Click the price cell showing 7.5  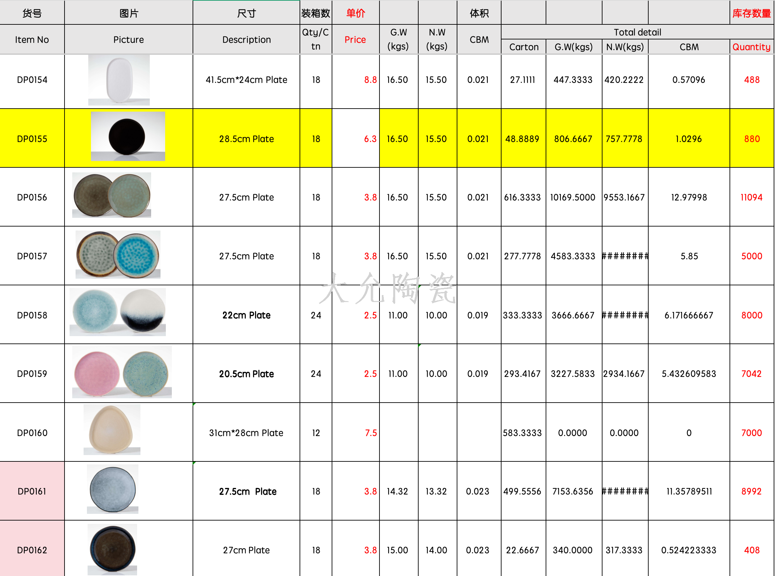[x=356, y=433]
